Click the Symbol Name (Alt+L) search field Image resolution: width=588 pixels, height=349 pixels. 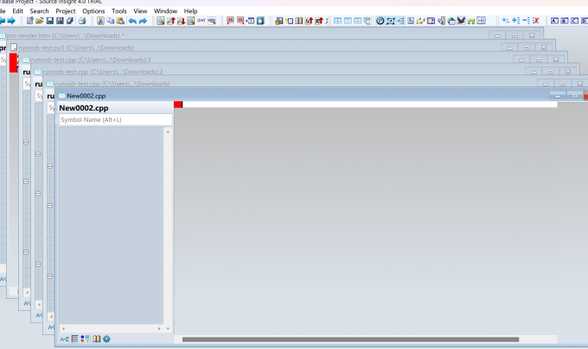click(116, 120)
